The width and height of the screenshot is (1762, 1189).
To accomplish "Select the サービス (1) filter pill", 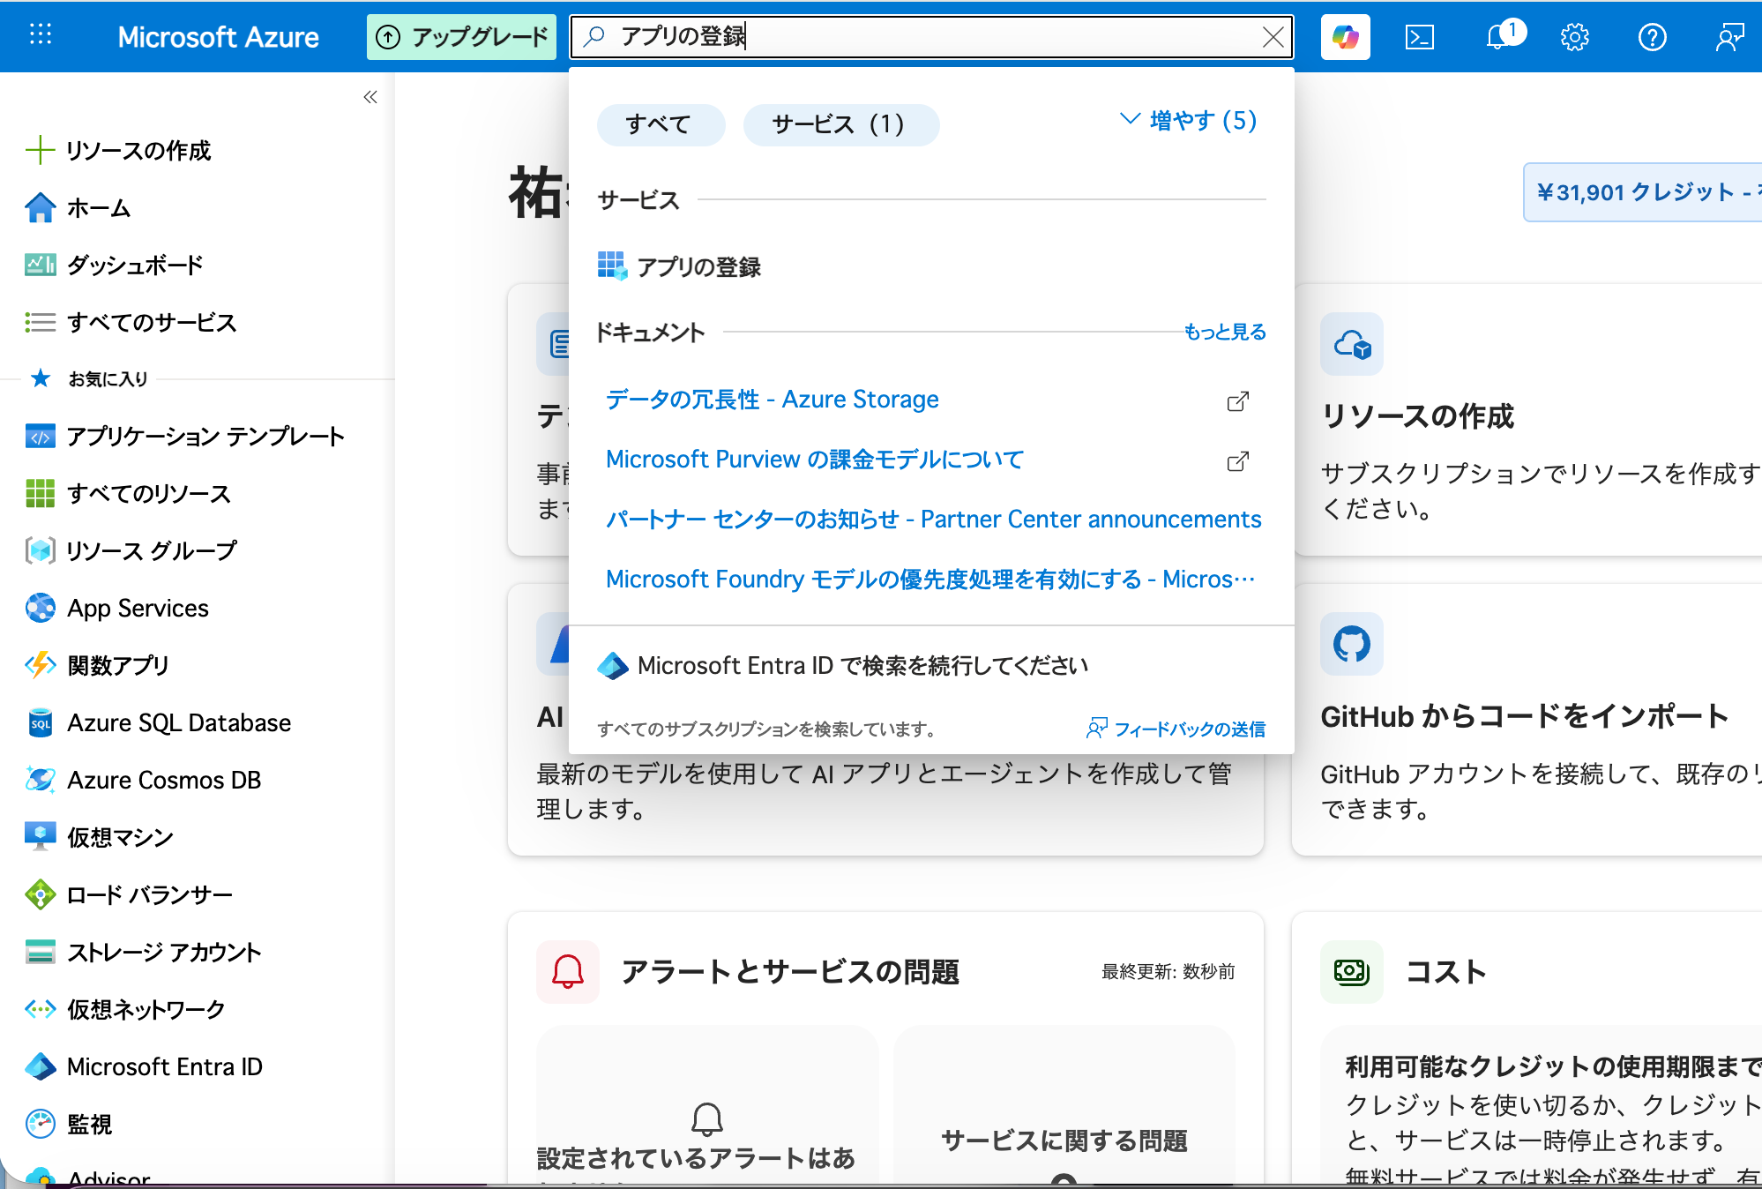I will [841, 124].
